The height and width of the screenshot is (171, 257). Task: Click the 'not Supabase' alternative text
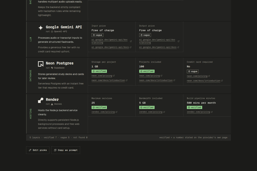[x=55, y=68]
